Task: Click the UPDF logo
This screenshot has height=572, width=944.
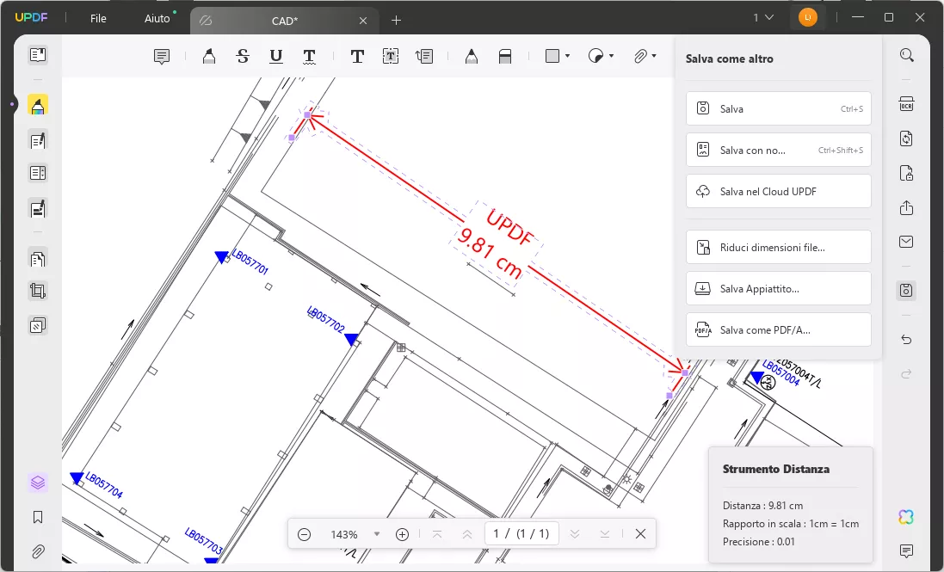Action: [x=31, y=17]
